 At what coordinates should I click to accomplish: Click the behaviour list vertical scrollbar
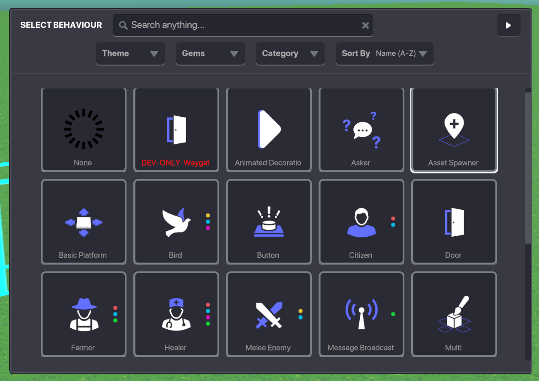(527, 167)
